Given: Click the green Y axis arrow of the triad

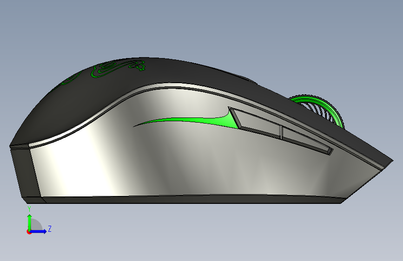Looking at the screenshot, I should [30, 222].
